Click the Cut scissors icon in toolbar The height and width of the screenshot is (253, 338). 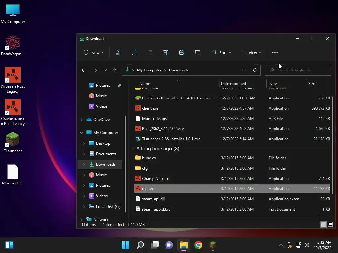118,52
